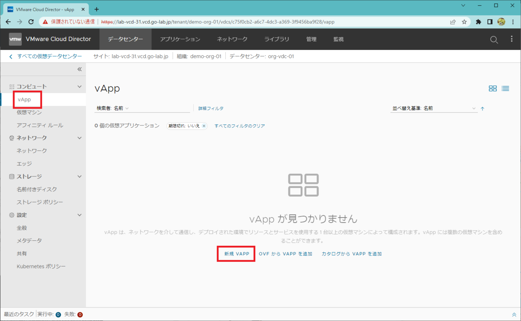Open the 並べ替え基準 dropdown
Viewport: 521px width, 321px height.
(x=434, y=108)
